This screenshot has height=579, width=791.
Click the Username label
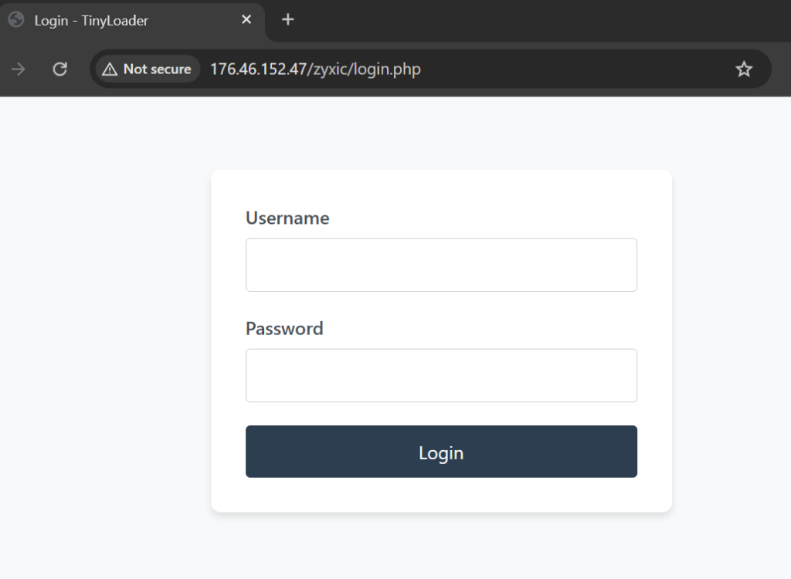pyautogui.click(x=287, y=218)
